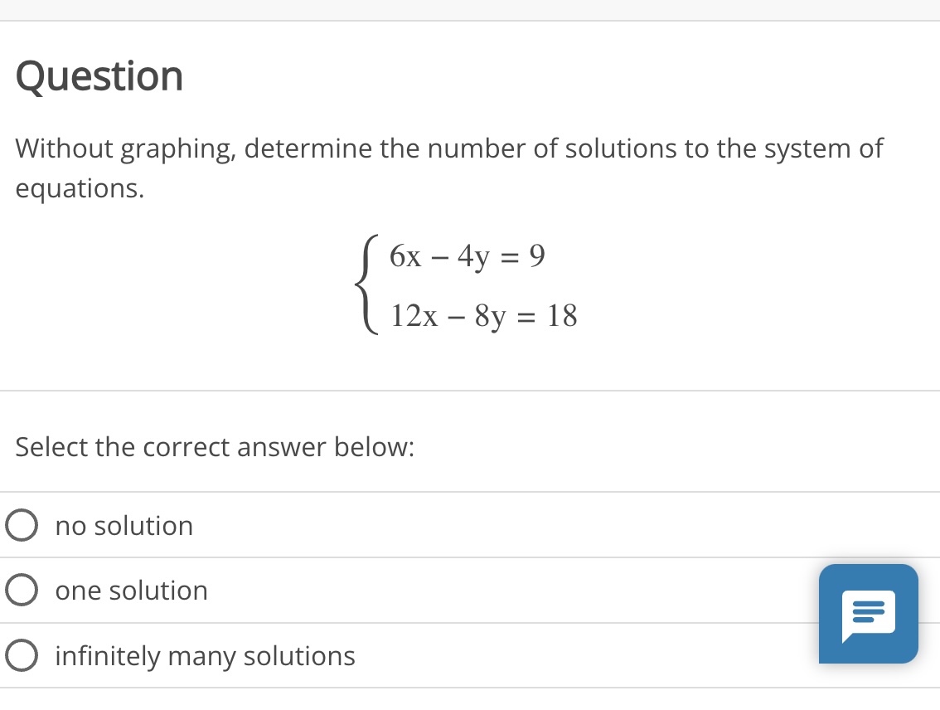Viewport: 940px width, 710px height.
Task: Click the third answer row
Action: (x=332, y=655)
